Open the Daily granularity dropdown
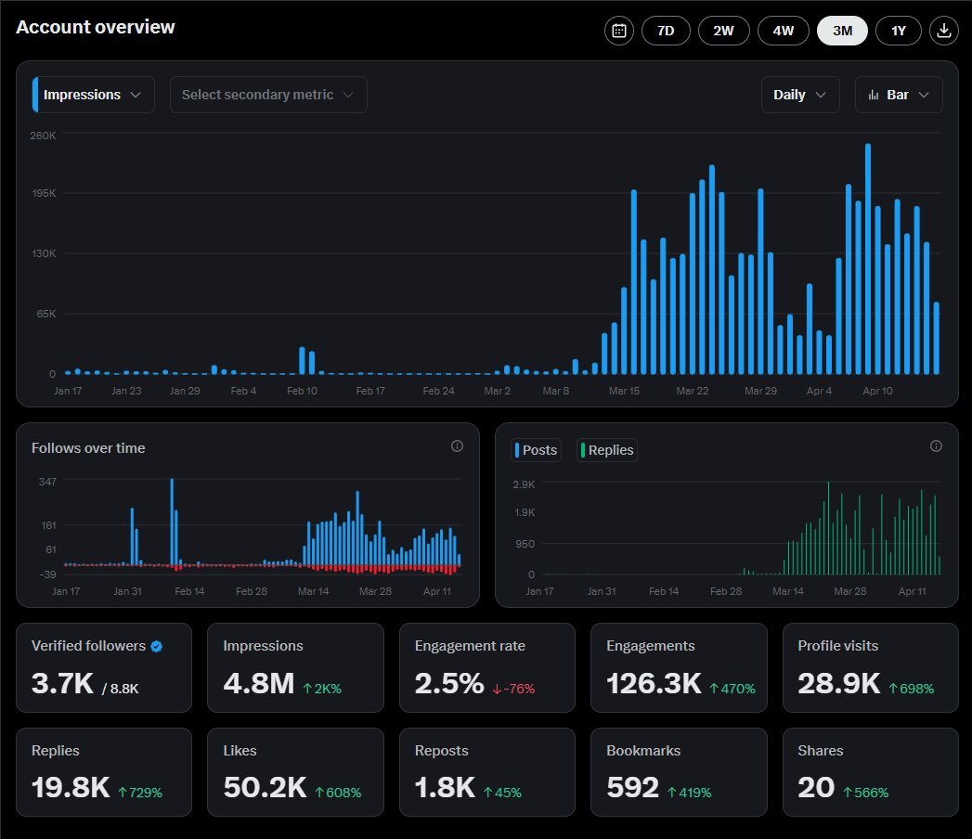Viewport: 972px width, 839px height. [799, 95]
